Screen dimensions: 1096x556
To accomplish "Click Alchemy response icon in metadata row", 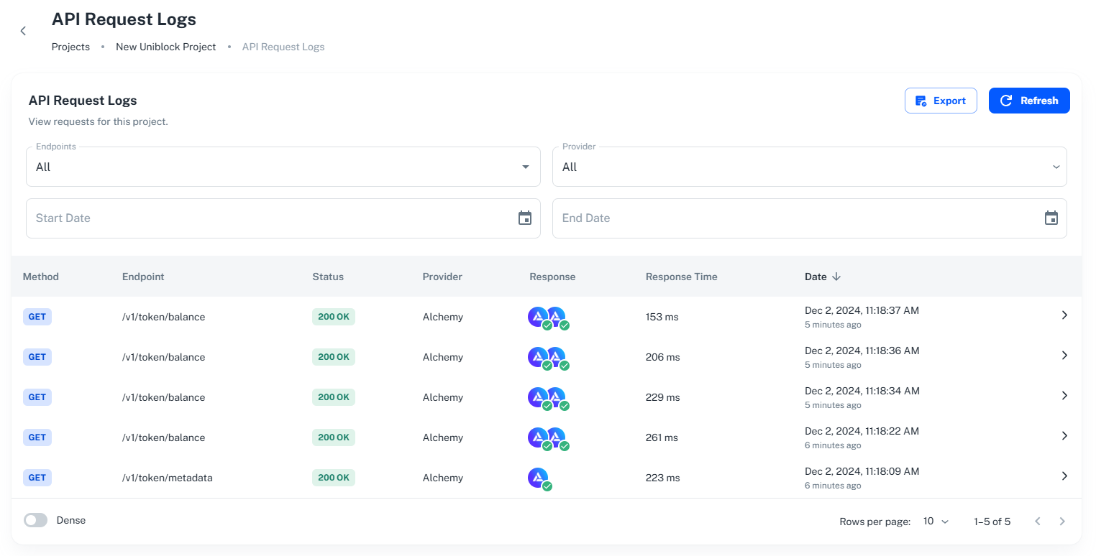I will pos(538,478).
